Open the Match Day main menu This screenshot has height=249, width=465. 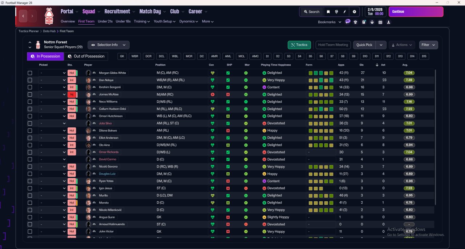[x=153, y=12]
